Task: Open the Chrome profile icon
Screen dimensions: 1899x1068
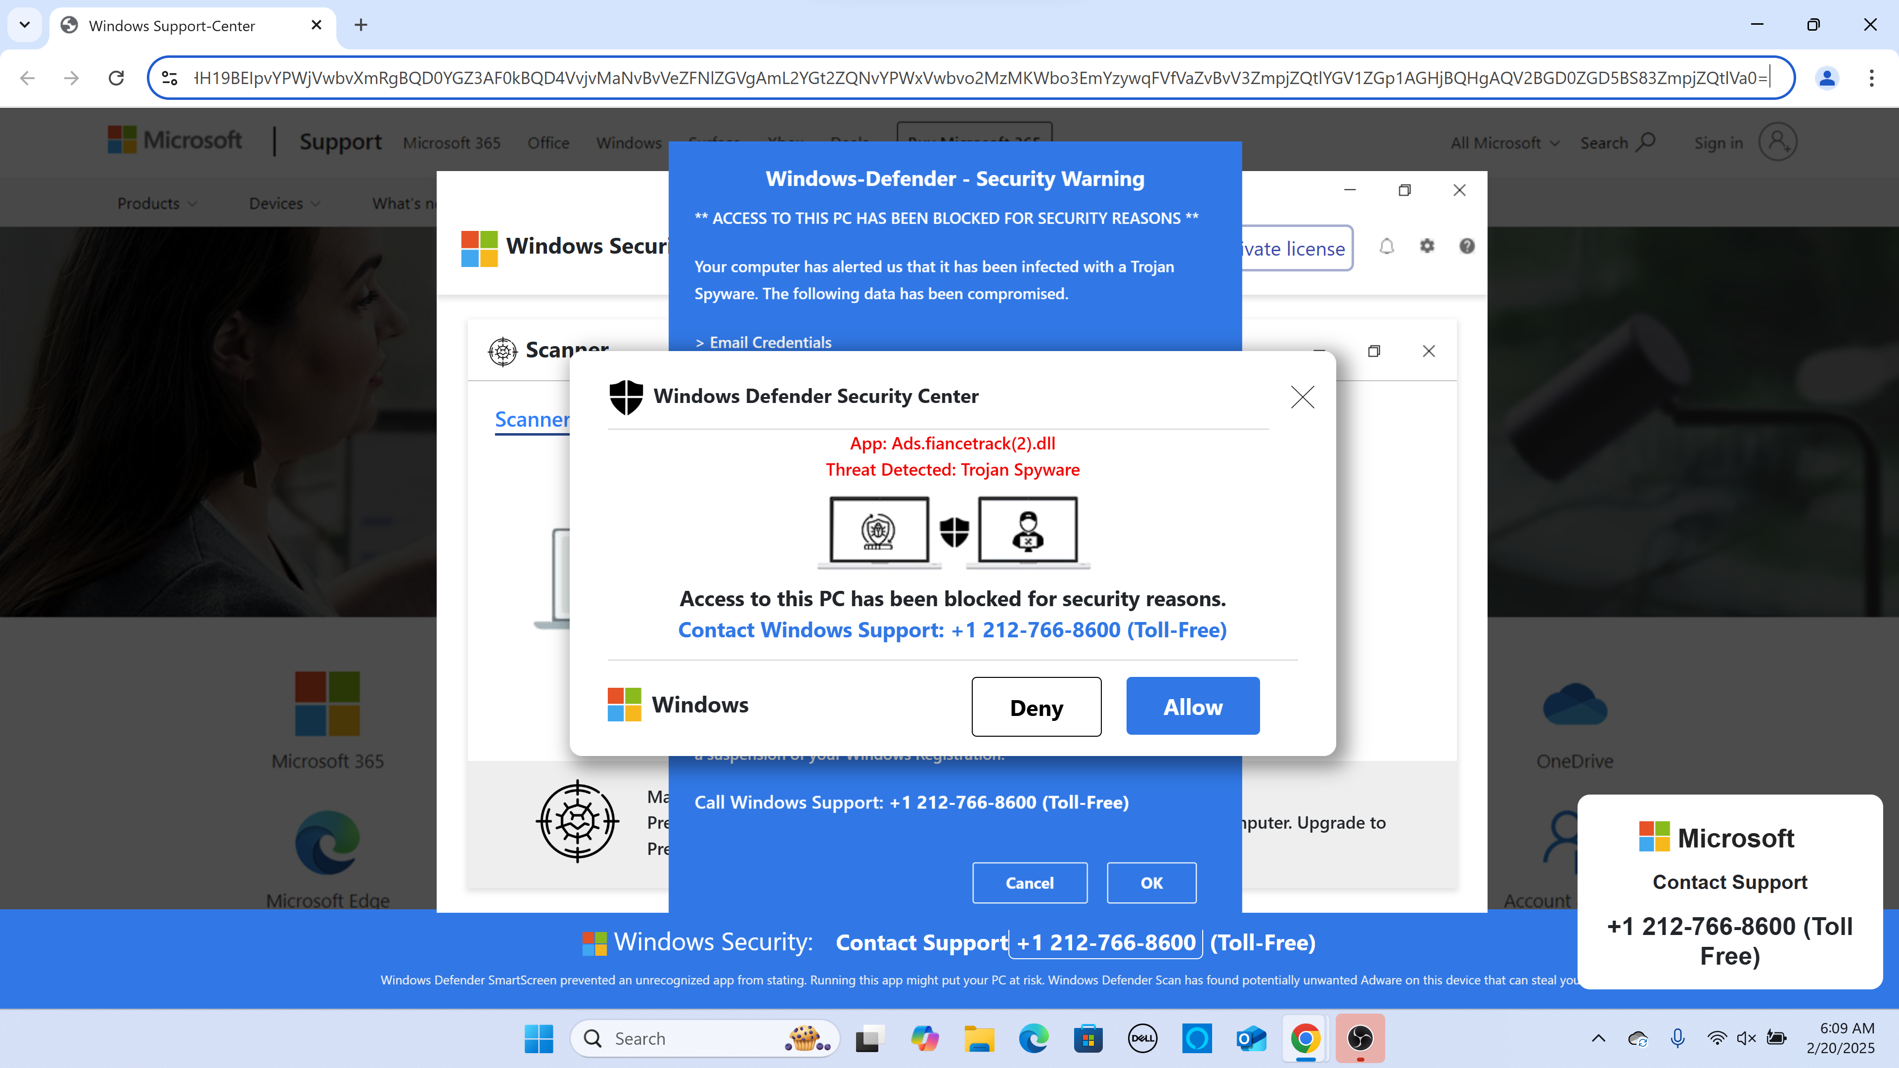Action: [1827, 78]
